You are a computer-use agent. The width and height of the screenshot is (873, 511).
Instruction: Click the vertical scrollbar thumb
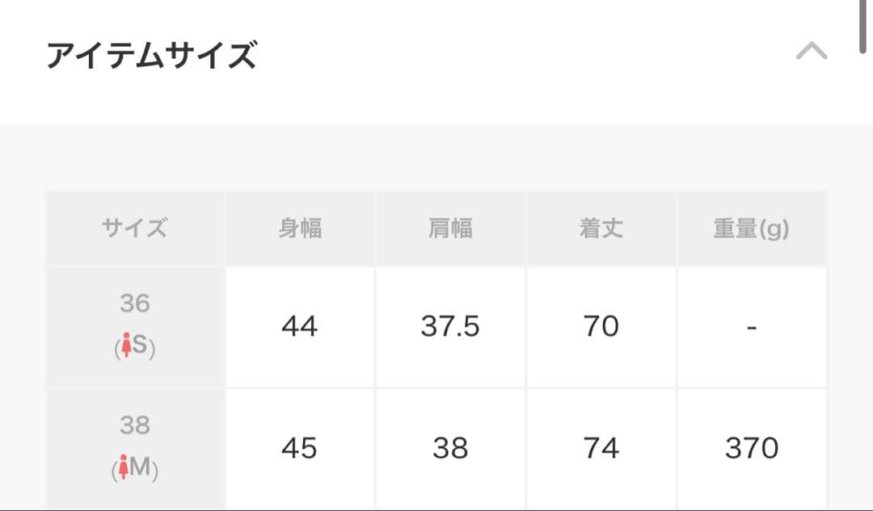coord(863,26)
